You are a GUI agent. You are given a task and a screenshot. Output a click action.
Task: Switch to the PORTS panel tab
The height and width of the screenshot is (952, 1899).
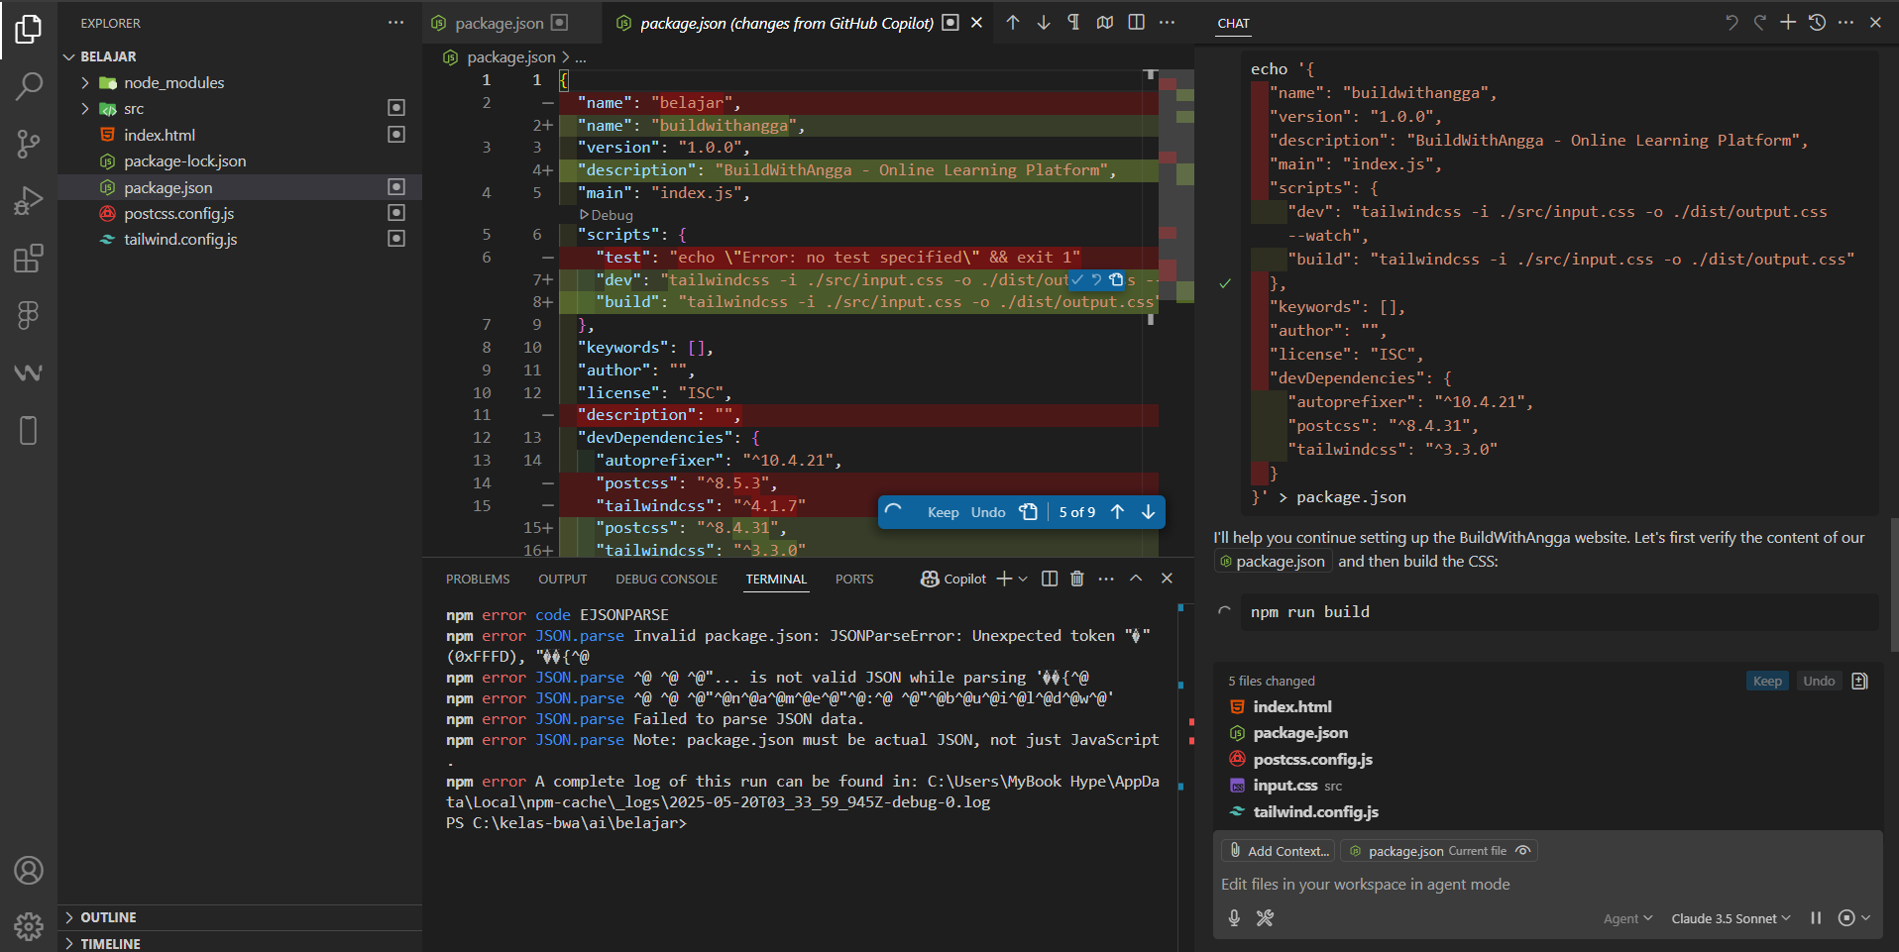(854, 580)
